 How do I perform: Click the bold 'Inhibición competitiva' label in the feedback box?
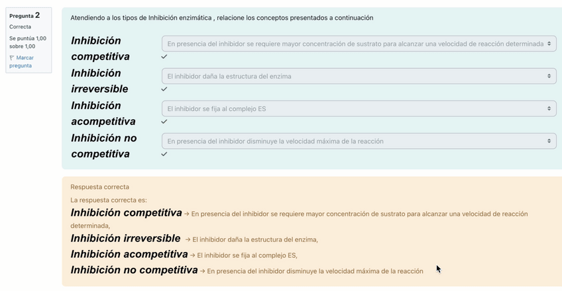(x=126, y=213)
